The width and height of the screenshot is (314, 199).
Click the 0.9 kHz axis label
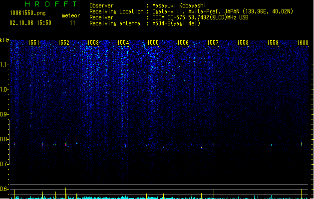tap(4, 114)
